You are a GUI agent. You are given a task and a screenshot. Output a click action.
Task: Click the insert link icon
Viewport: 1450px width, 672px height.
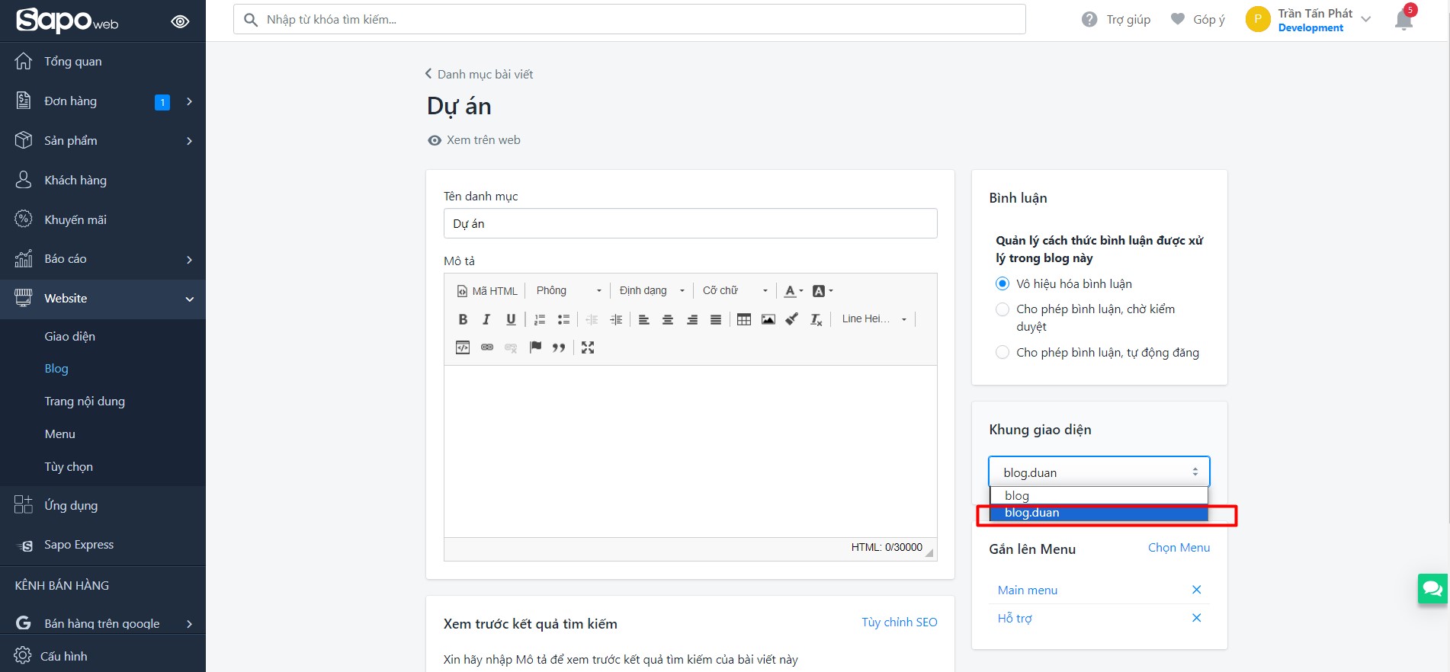point(487,347)
